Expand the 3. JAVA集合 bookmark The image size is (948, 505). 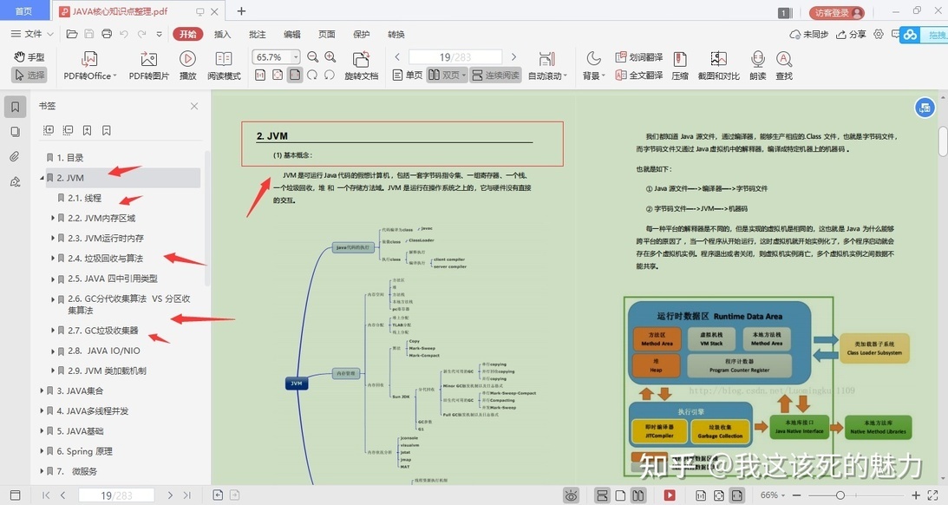click(x=42, y=390)
